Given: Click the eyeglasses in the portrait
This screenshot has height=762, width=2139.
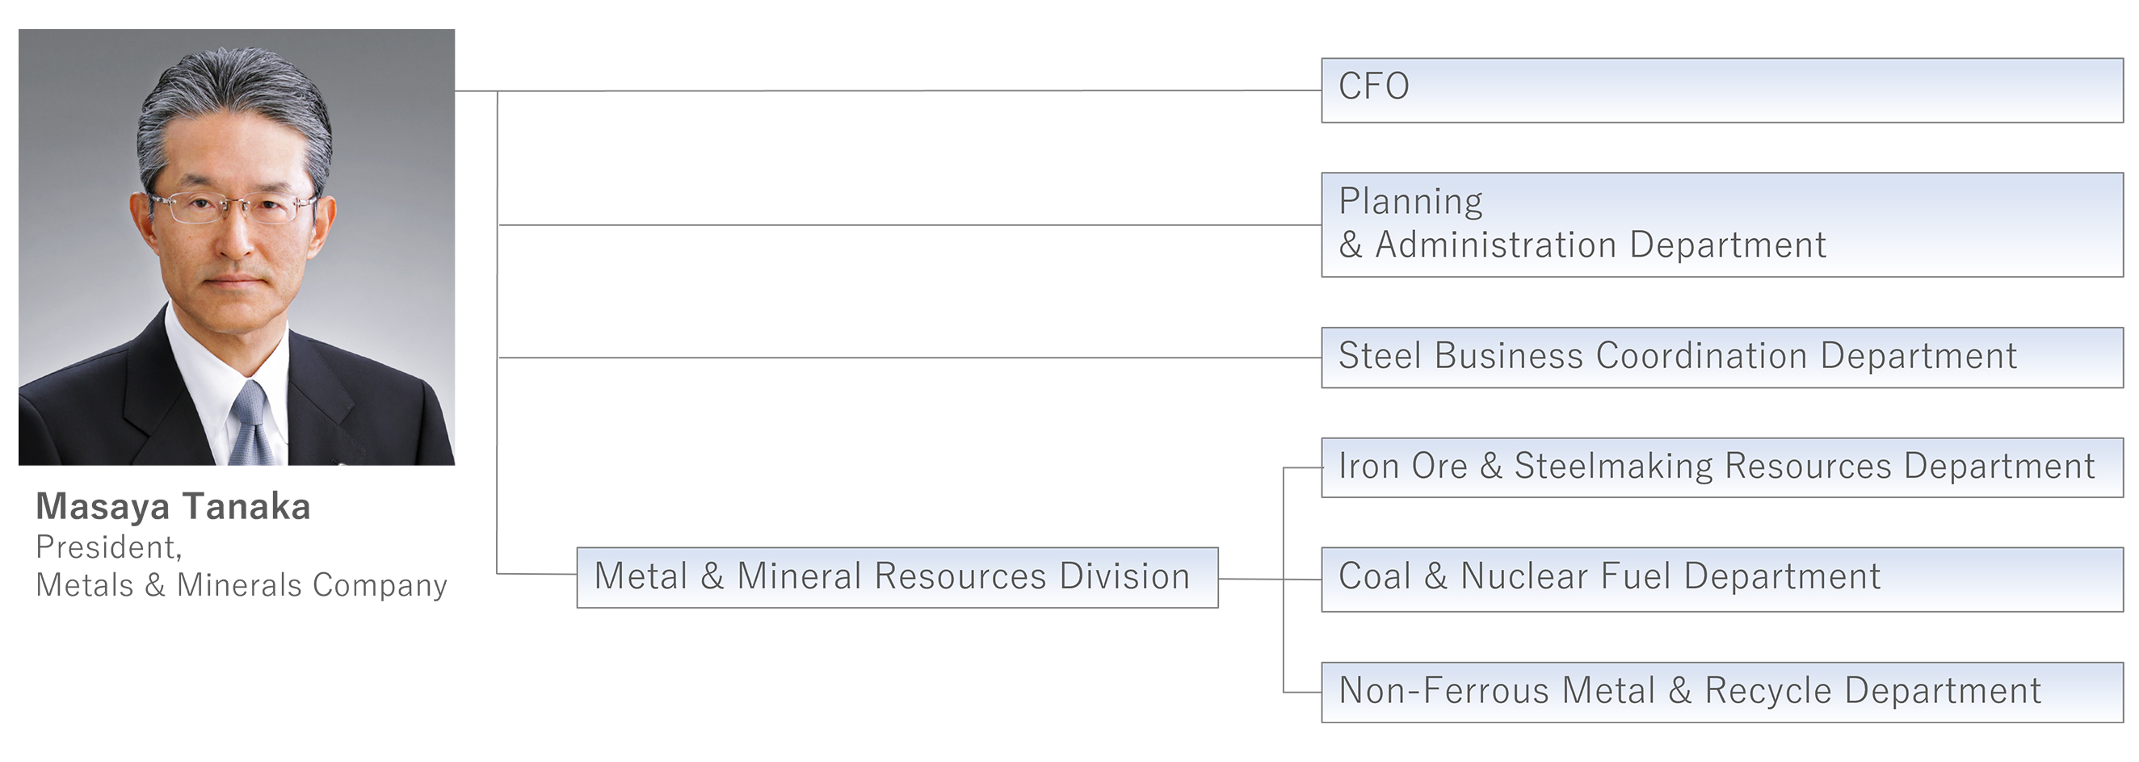Looking at the screenshot, I should [x=233, y=205].
